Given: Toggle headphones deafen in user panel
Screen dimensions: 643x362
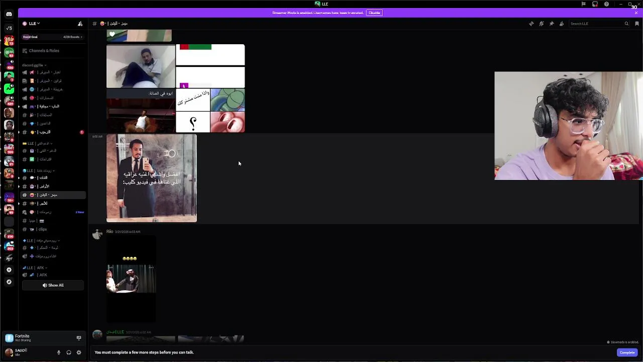Looking at the screenshot, I should pos(69,352).
